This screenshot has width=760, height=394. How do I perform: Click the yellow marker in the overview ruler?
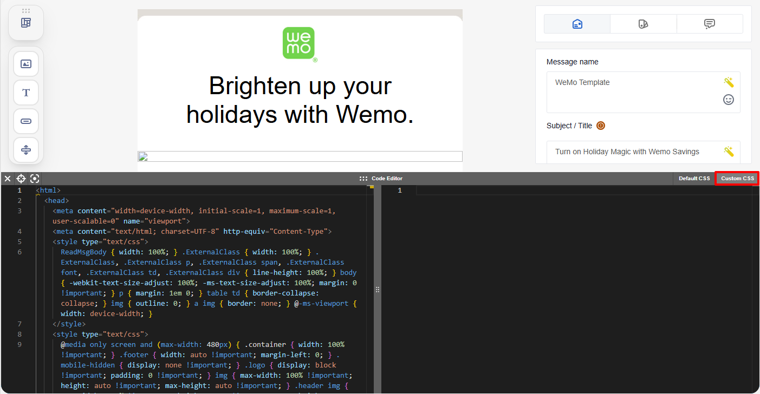[x=371, y=187]
